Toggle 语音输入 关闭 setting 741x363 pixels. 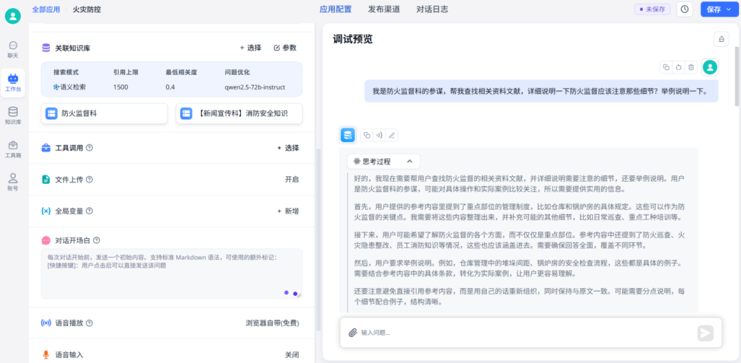click(292, 355)
